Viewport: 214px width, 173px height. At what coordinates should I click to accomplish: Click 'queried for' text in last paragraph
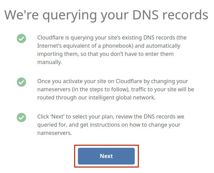tap(52, 125)
